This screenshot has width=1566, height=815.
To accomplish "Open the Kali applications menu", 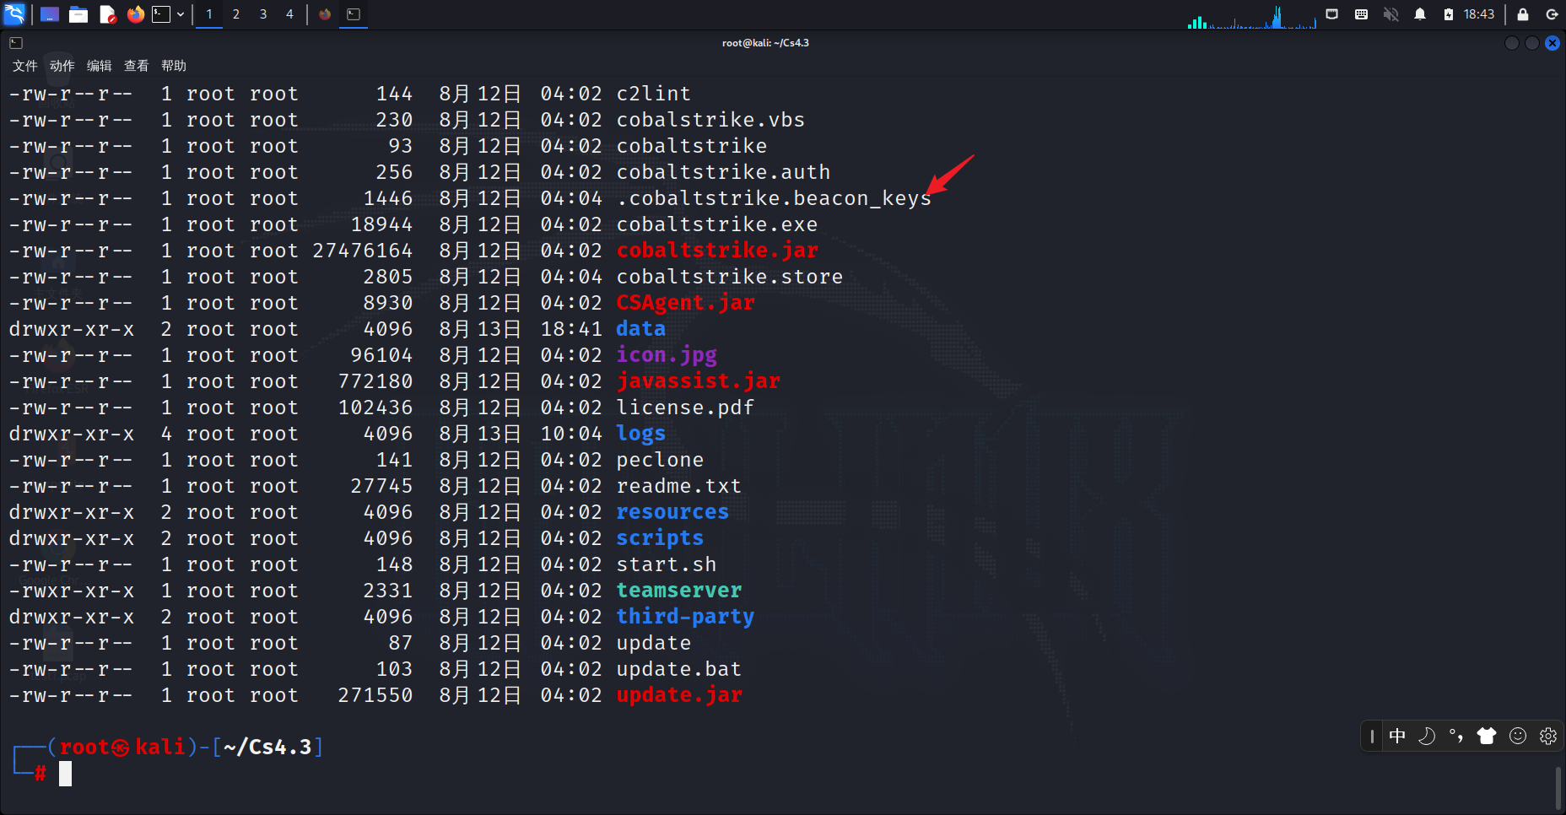I will (14, 14).
